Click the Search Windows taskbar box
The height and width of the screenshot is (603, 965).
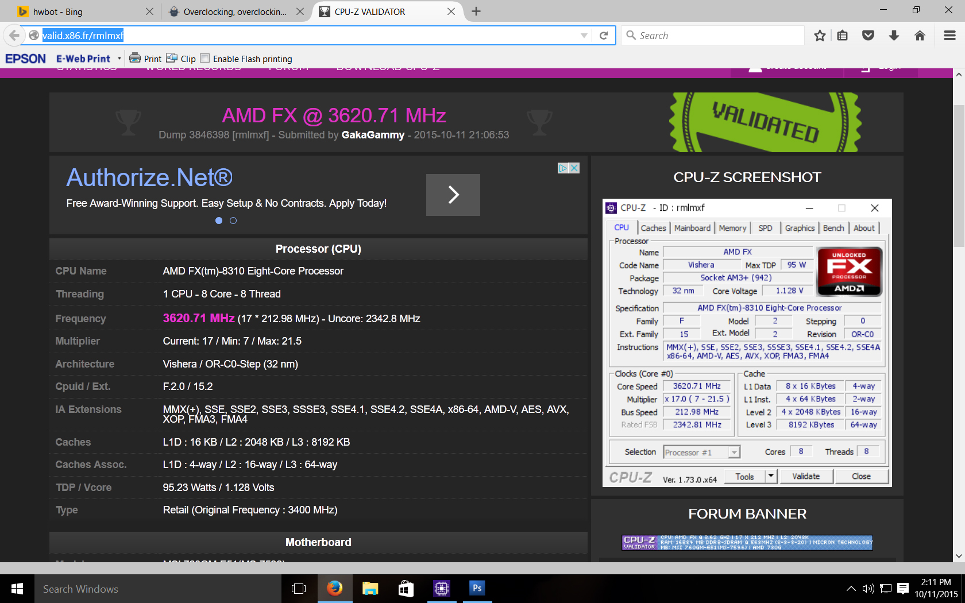(x=158, y=589)
